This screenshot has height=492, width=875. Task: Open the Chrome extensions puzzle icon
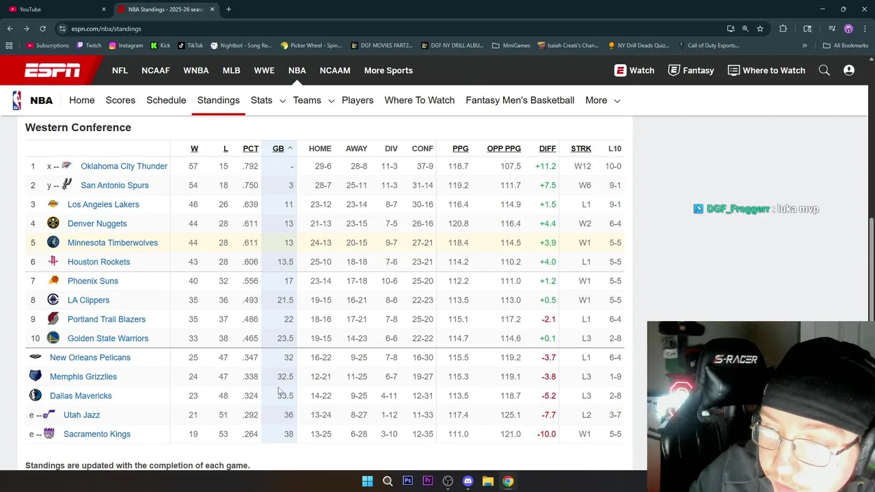(783, 29)
